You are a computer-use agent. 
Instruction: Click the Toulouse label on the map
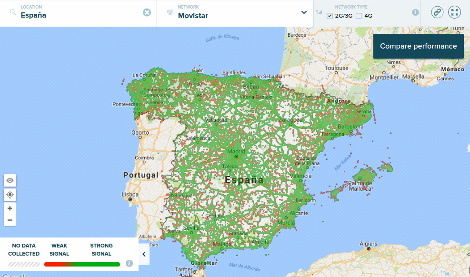[336, 68]
